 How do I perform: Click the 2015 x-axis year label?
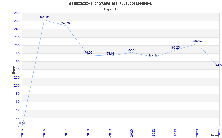(22, 133)
